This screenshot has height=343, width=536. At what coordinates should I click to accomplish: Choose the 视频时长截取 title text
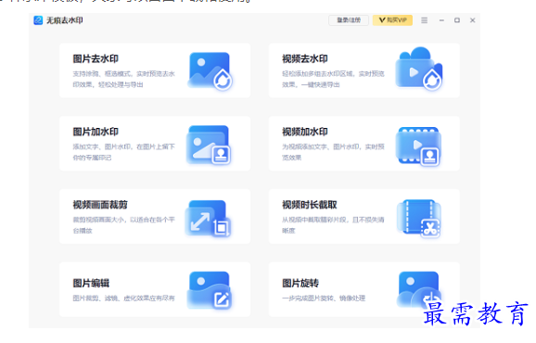[310, 205]
